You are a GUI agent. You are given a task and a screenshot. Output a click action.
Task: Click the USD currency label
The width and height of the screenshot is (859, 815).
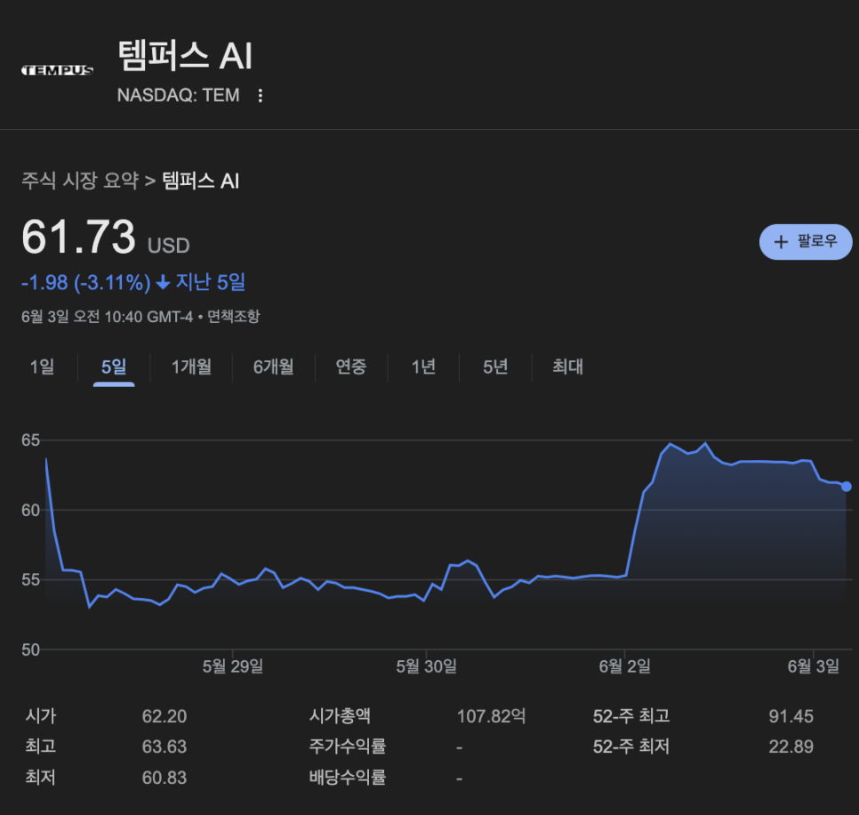169,246
